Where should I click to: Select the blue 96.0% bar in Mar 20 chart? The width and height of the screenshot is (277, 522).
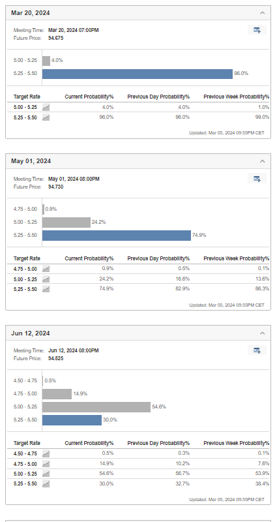pyautogui.click(x=138, y=74)
